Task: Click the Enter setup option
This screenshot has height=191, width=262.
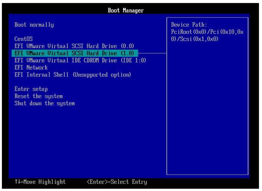Action: point(31,89)
